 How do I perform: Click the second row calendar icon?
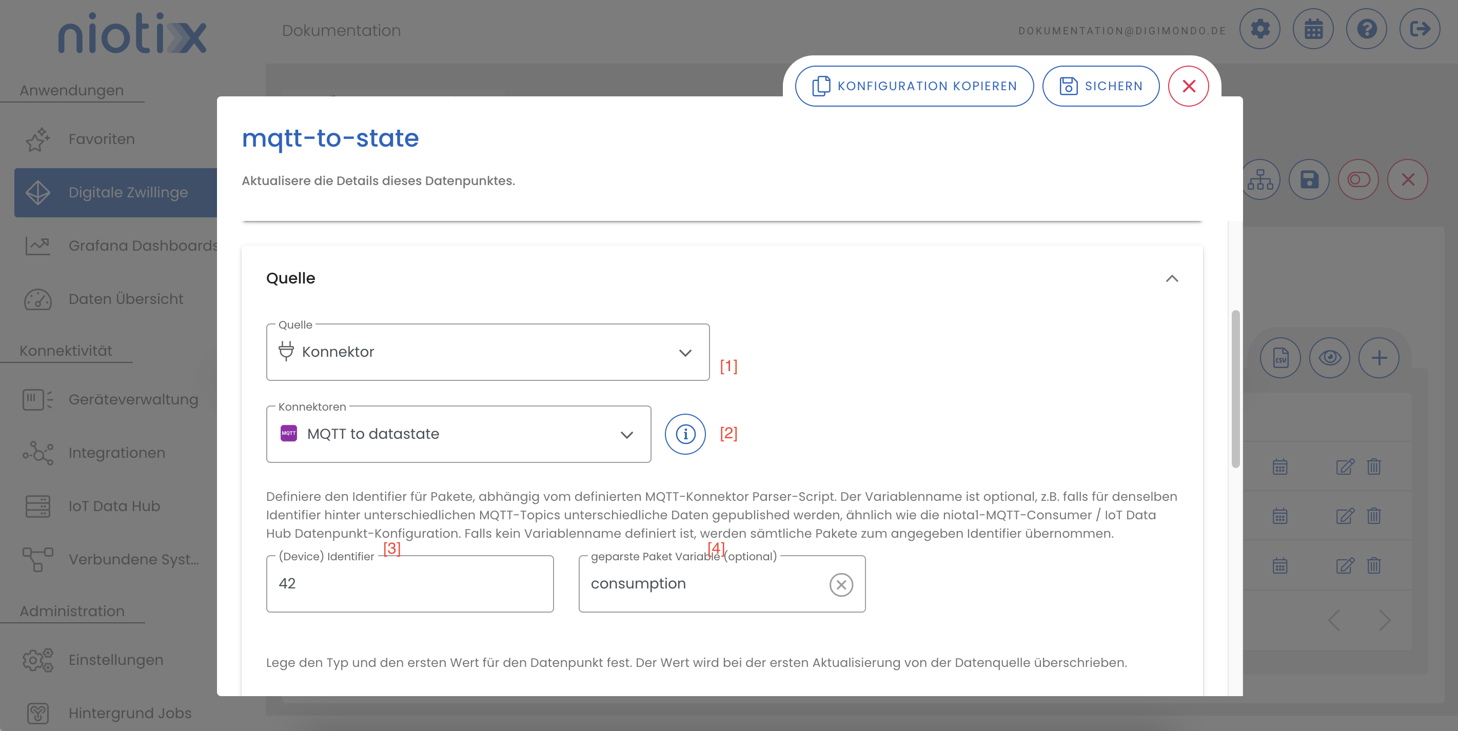(1279, 516)
